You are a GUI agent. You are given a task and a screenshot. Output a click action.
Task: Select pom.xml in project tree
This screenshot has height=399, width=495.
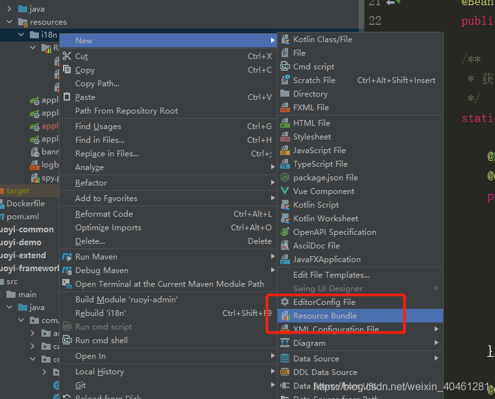(x=23, y=217)
